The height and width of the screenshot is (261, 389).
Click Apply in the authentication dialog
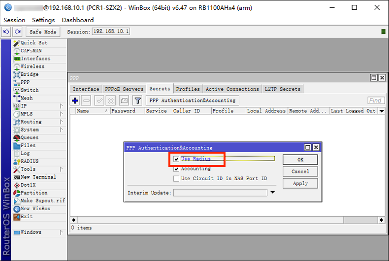[300, 183]
